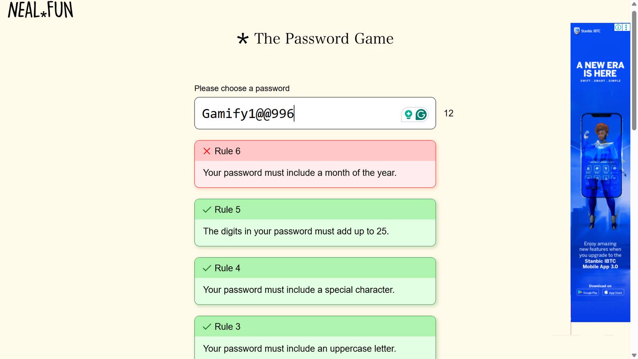Click the info icon on the Stanbic ad
The width and height of the screenshot is (638, 359).
point(618,27)
